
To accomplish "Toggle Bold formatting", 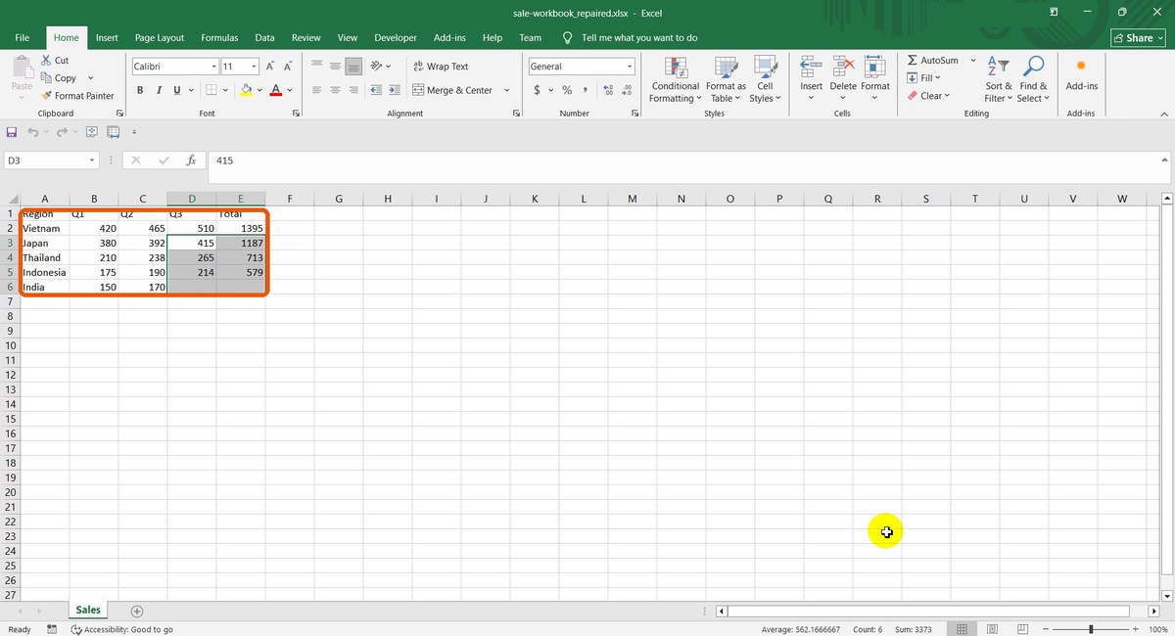I will (140, 90).
